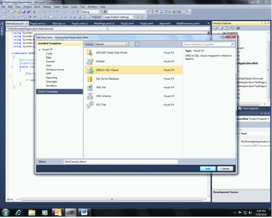This screenshot has height=218, width=272.
Task: Click the Open File folder toolbar icon
Action: (19, 12)
